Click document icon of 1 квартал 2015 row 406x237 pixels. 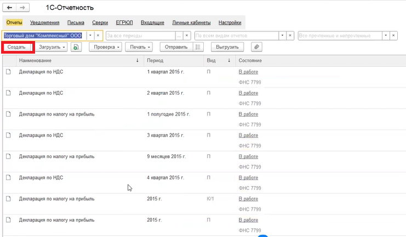pyautogui.click(x=8, y=72)
